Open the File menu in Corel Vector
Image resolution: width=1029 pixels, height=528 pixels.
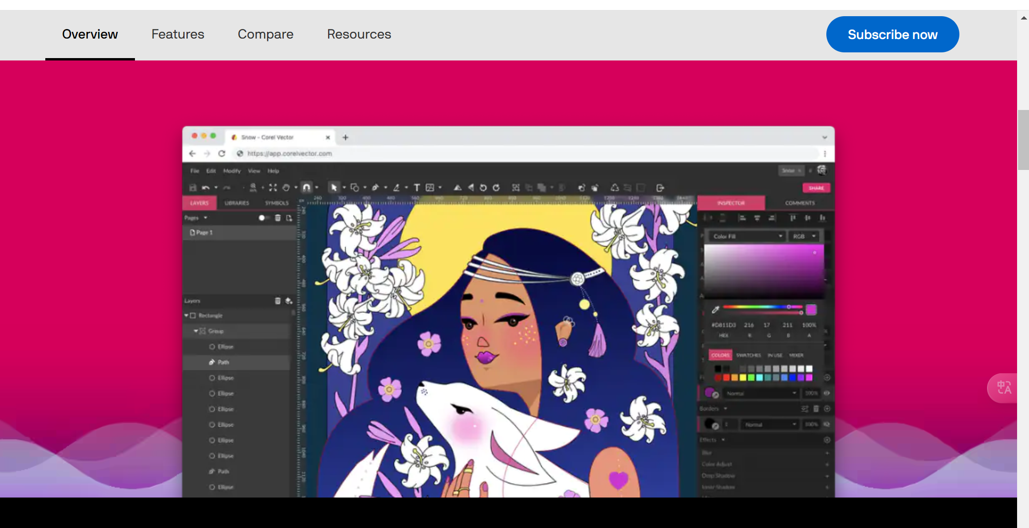[x=195, y=170]
